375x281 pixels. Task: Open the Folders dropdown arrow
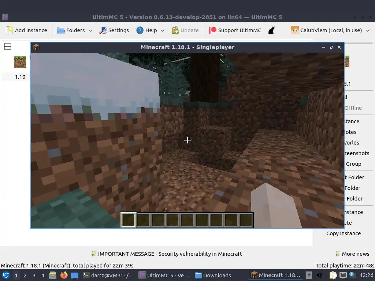90,31
